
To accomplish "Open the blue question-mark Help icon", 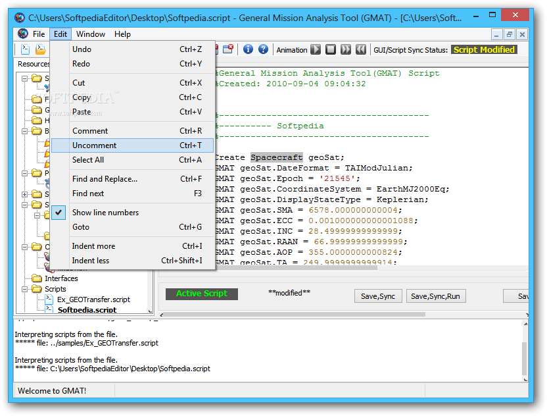I will click(x=264, y=49).
